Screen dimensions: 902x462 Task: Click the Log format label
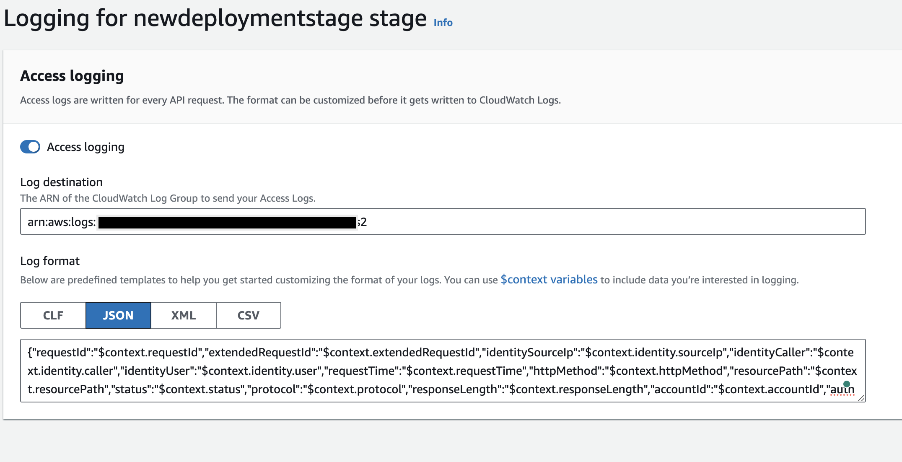click(x=49, y=260)
